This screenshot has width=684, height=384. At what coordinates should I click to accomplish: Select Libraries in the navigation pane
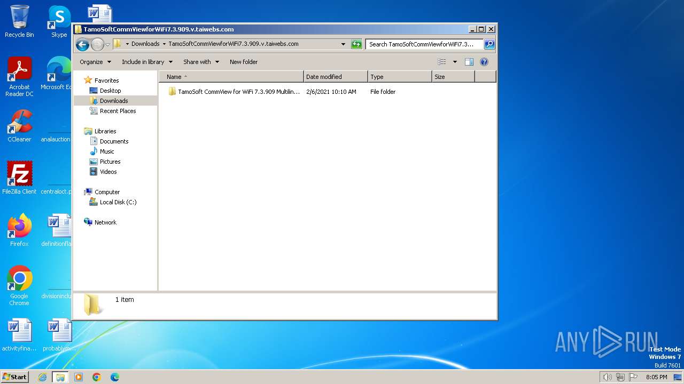[105, 131]
